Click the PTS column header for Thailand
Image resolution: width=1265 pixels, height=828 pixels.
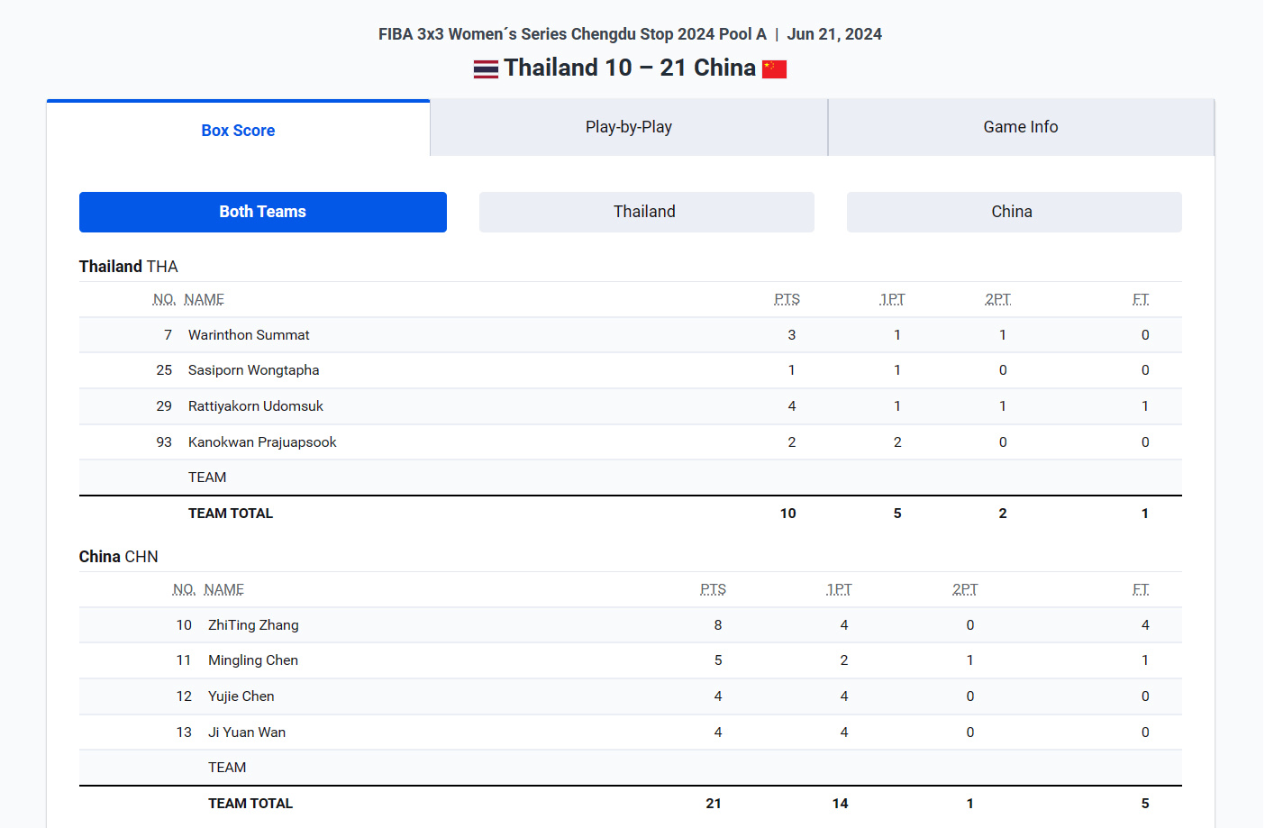pos(787,299)
